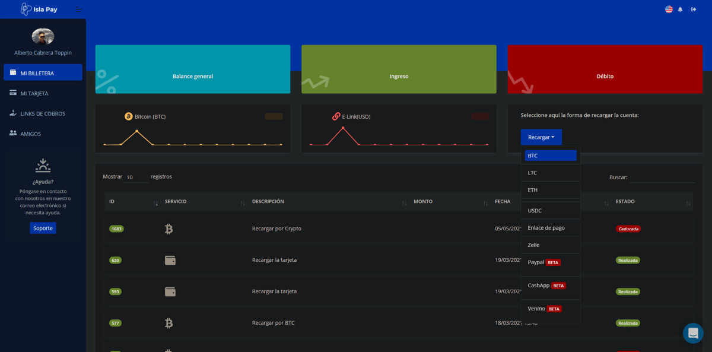Click the Bitcoin coin icon in chart
712x352 pixels.
(x=129, y=116)
